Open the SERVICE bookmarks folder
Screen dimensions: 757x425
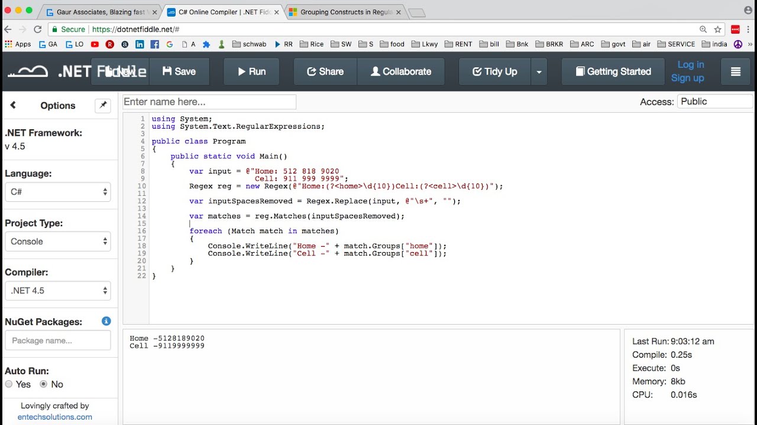677,44
